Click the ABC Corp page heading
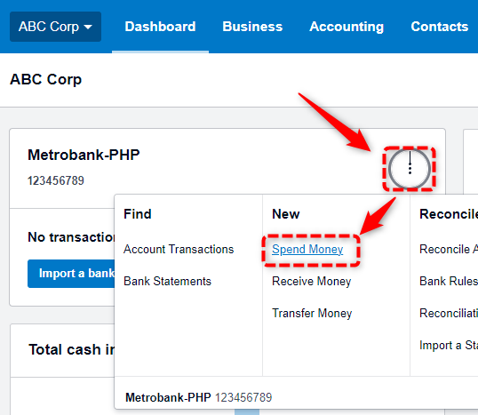Screen dimensions: 478x415 coord(45,80)
